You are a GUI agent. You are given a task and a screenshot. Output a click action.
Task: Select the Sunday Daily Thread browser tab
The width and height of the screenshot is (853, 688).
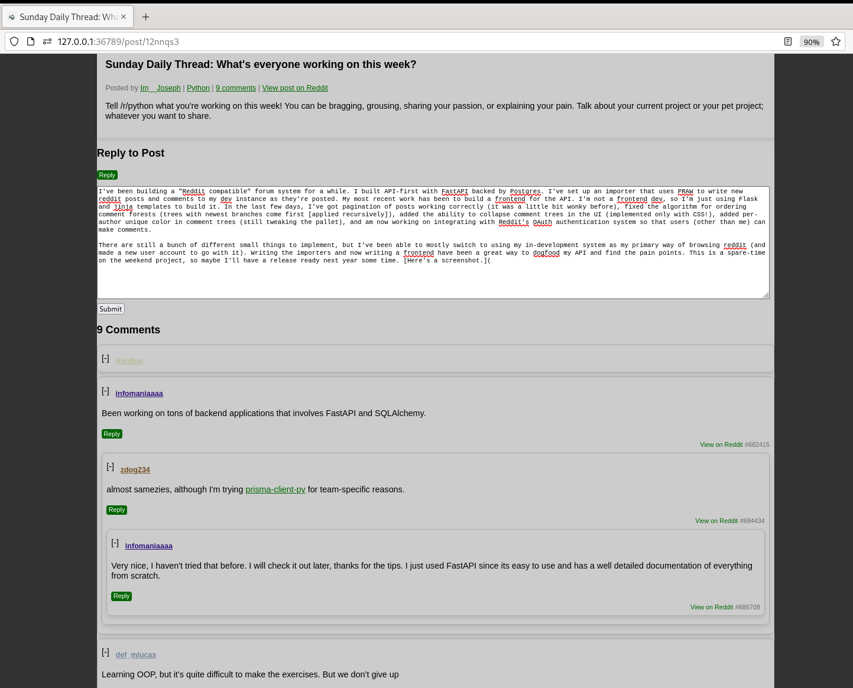tap(65, 17)
